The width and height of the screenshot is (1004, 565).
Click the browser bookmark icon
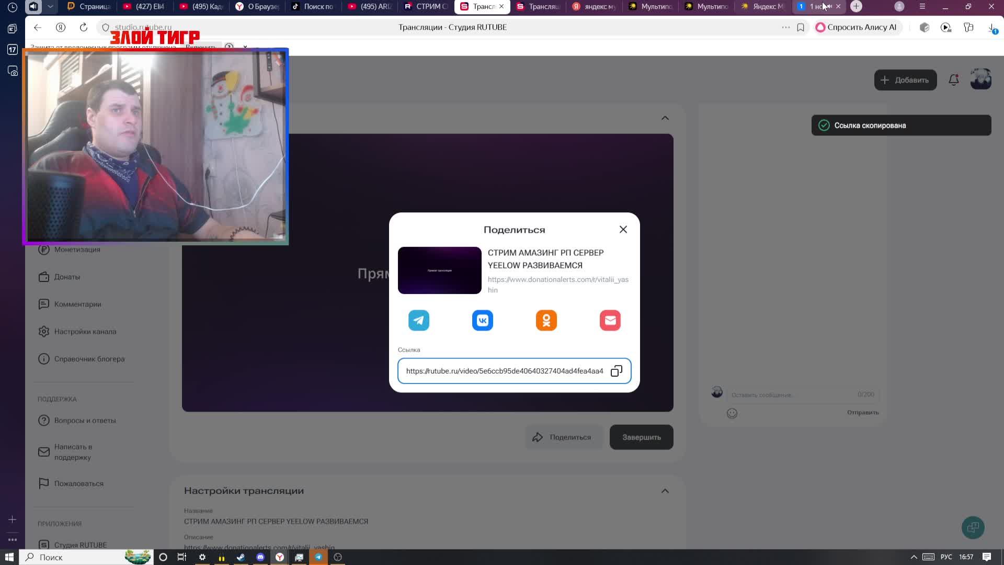[801, 27]
